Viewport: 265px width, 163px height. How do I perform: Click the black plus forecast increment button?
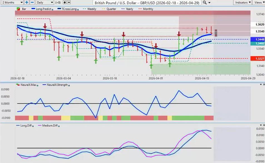pos(65,2)
